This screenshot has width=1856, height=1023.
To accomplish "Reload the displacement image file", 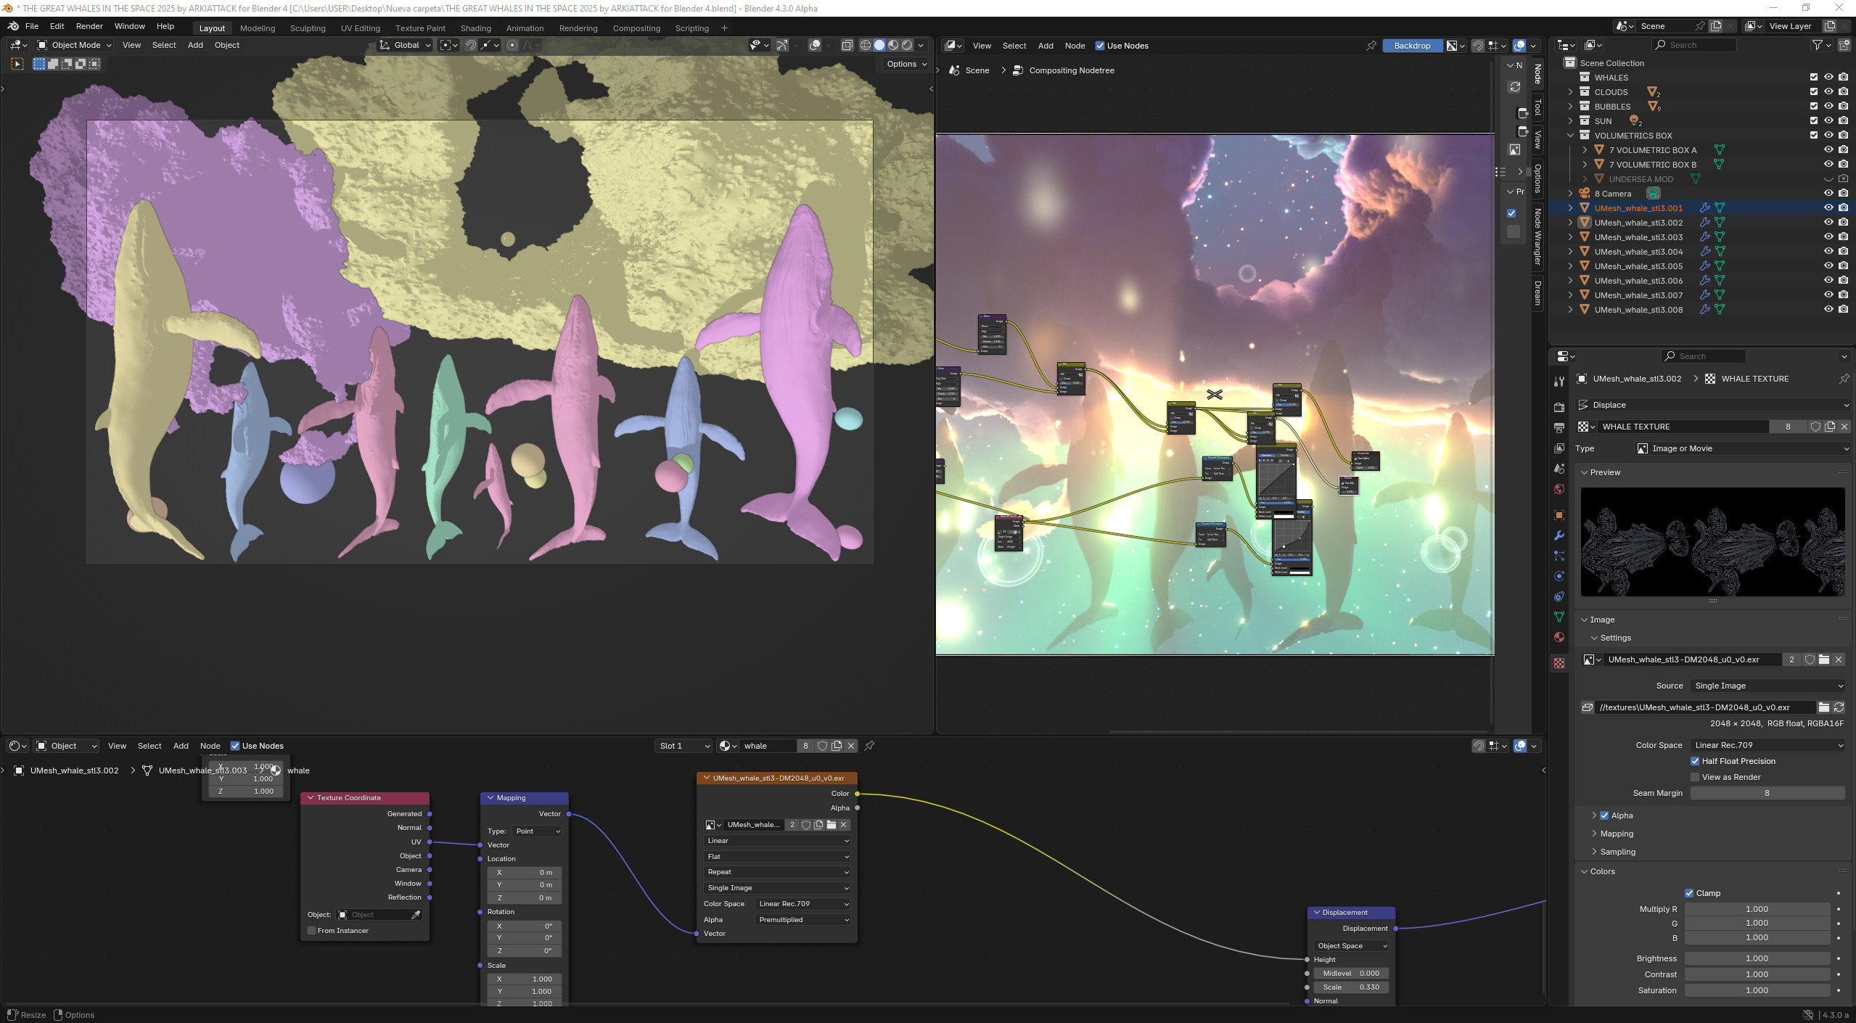I will point(1839,707).
